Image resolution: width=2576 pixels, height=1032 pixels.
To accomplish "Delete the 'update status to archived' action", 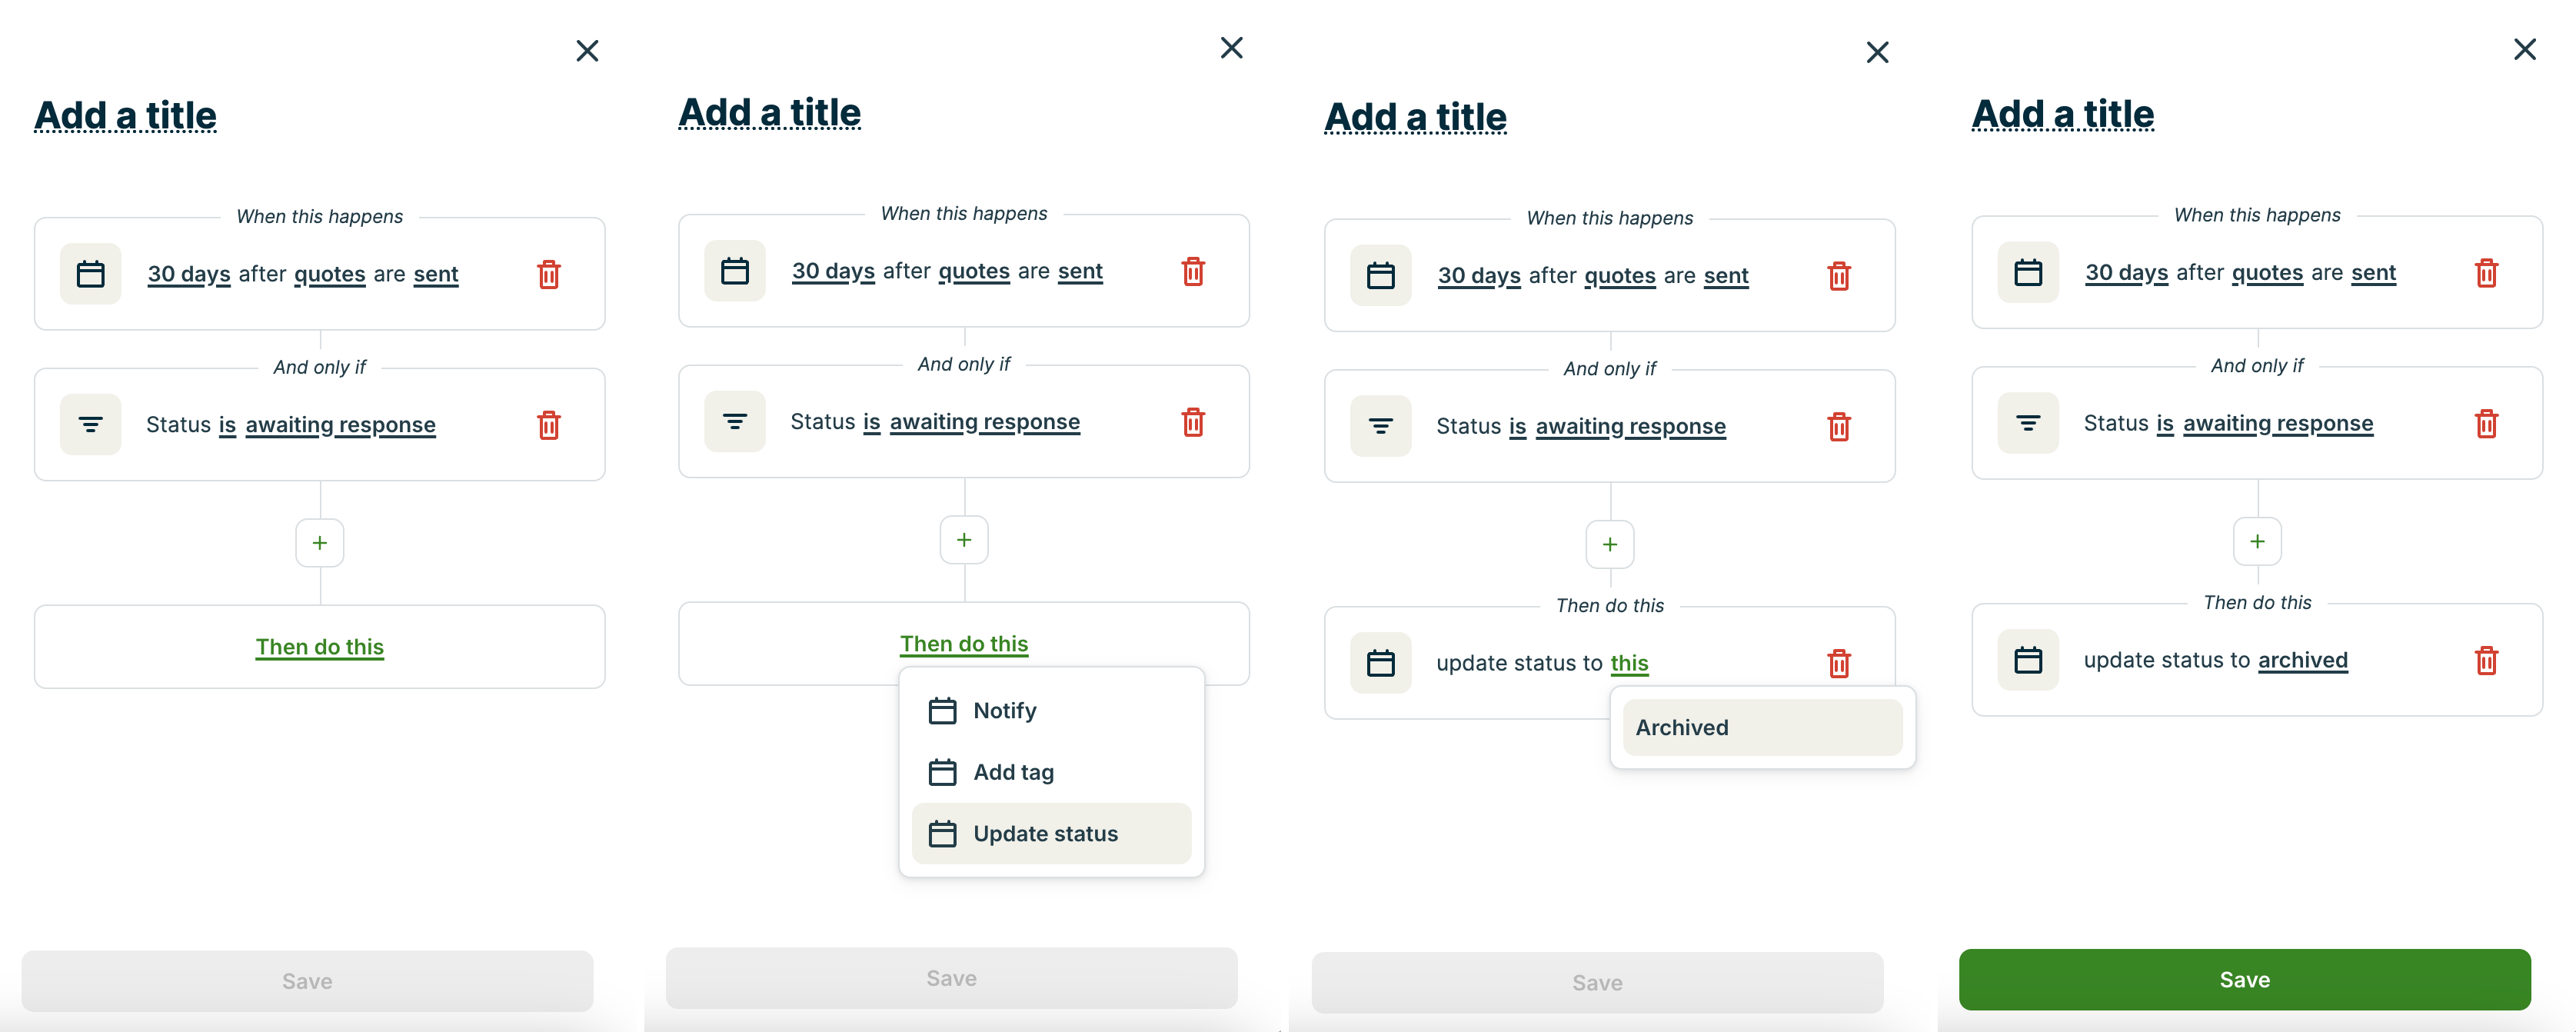I will (2486, 661).
